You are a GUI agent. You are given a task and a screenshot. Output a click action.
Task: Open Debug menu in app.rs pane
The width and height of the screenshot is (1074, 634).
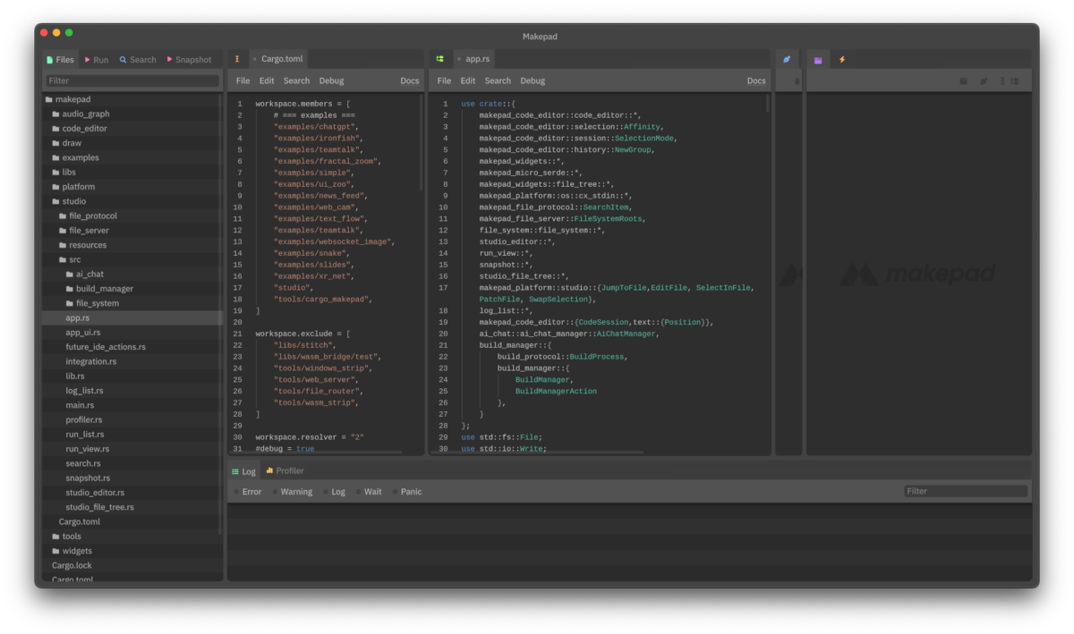click(533, 80)
